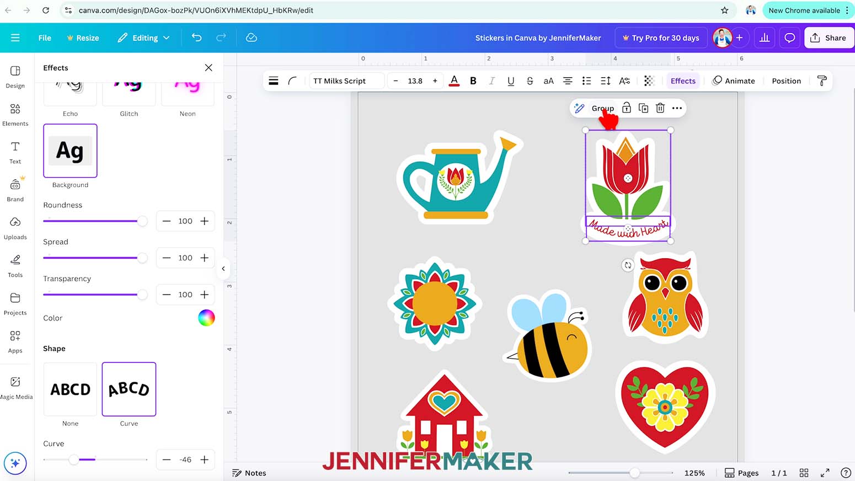
Task: Open Magic Media in sidebar
Action: click(x=15, y=388)
